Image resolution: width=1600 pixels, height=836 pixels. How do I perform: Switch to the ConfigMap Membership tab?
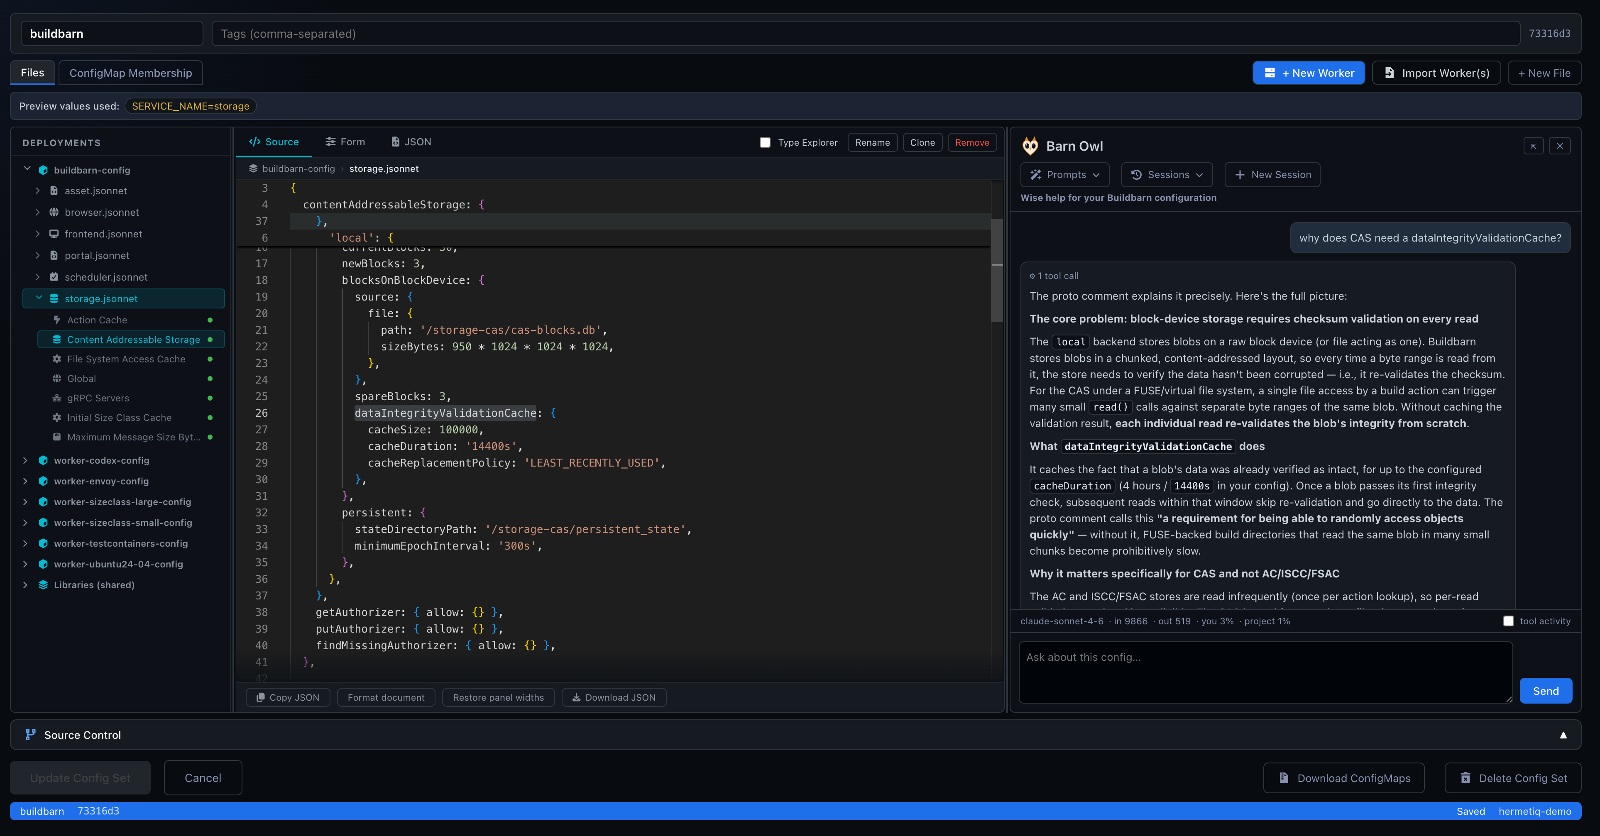130,73
